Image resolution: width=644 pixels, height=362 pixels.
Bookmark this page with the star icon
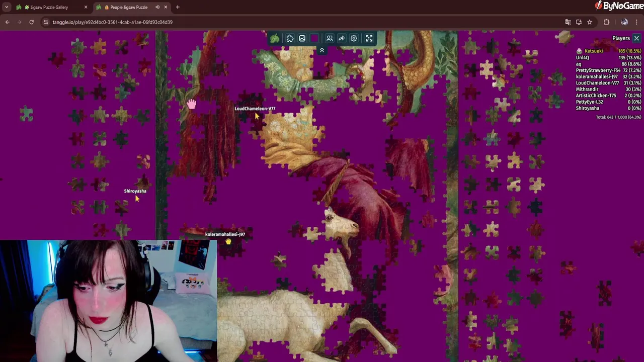click(590, 22)
